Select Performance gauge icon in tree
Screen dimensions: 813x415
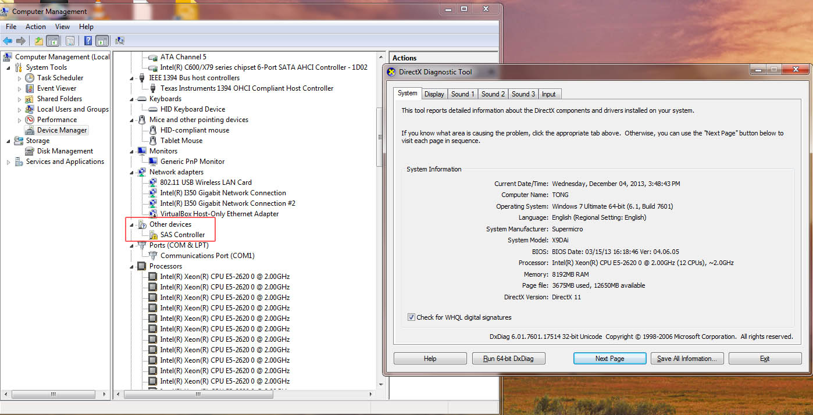(x=30, y=120)
